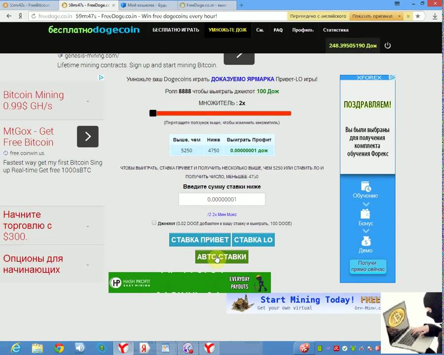The image size is (444, 355).
Task: Log out using the power icon
Action: (x=388, y=45)
